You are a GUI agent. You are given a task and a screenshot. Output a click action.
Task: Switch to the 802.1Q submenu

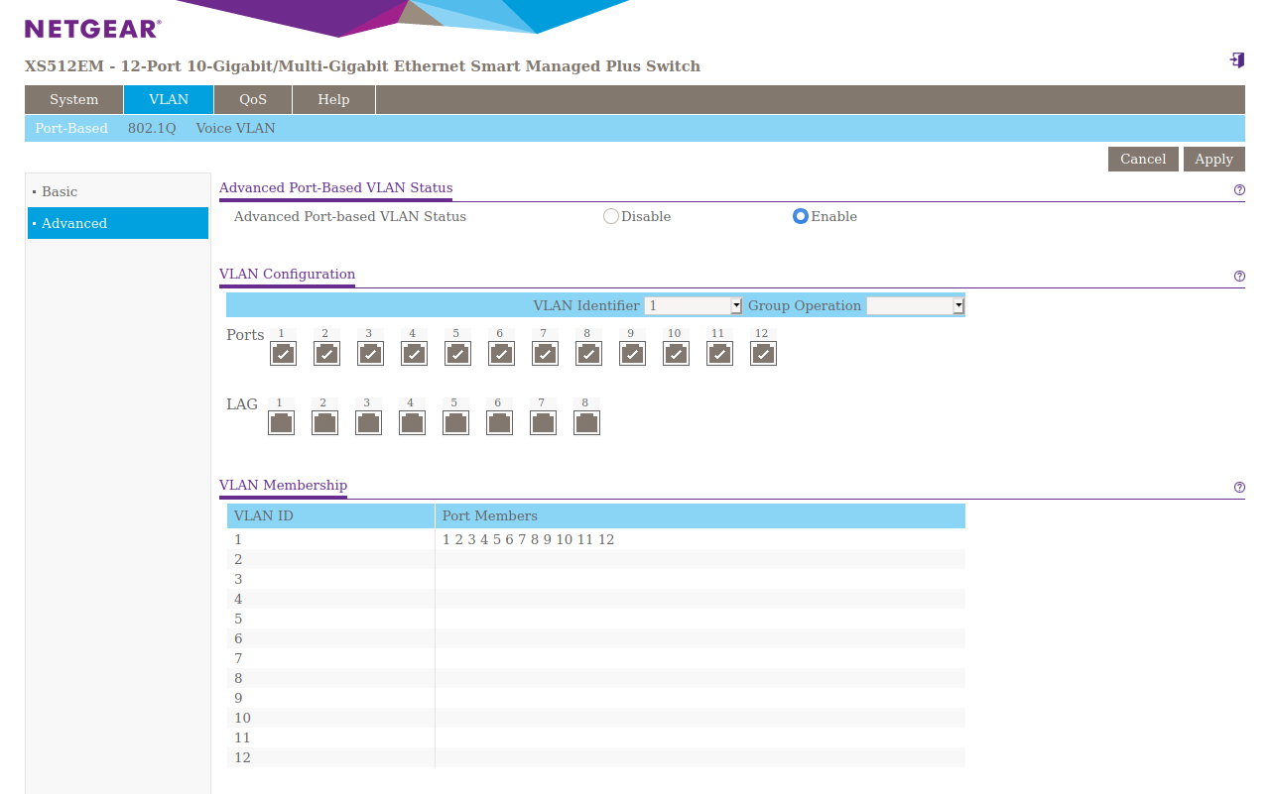152,128
